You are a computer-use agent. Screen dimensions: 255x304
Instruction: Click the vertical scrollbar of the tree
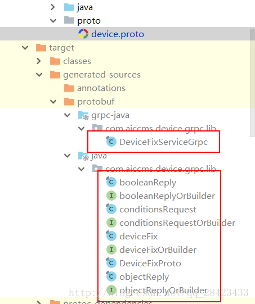(252, 83)
